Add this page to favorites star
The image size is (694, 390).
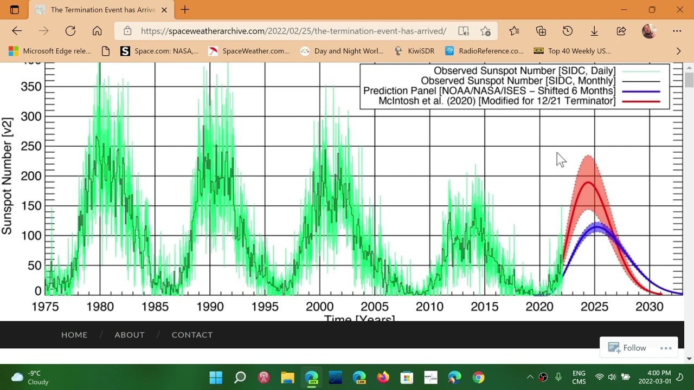click(485, 31)
